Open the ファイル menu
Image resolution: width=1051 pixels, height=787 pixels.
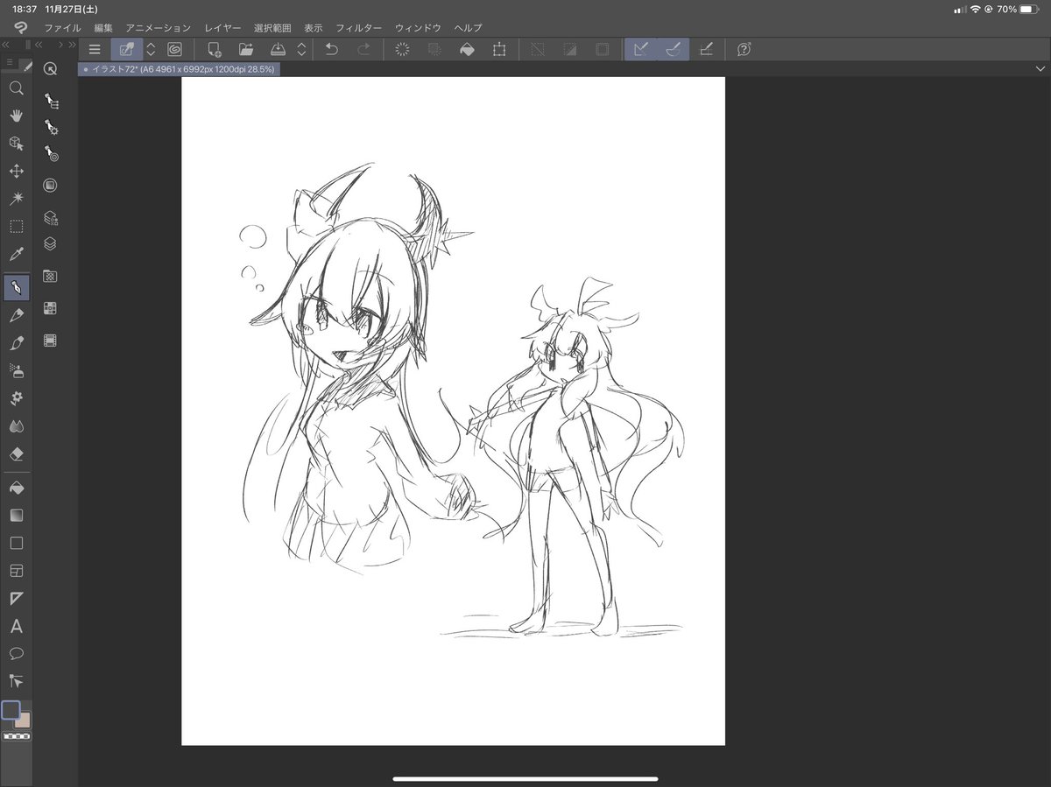(62, 28)
